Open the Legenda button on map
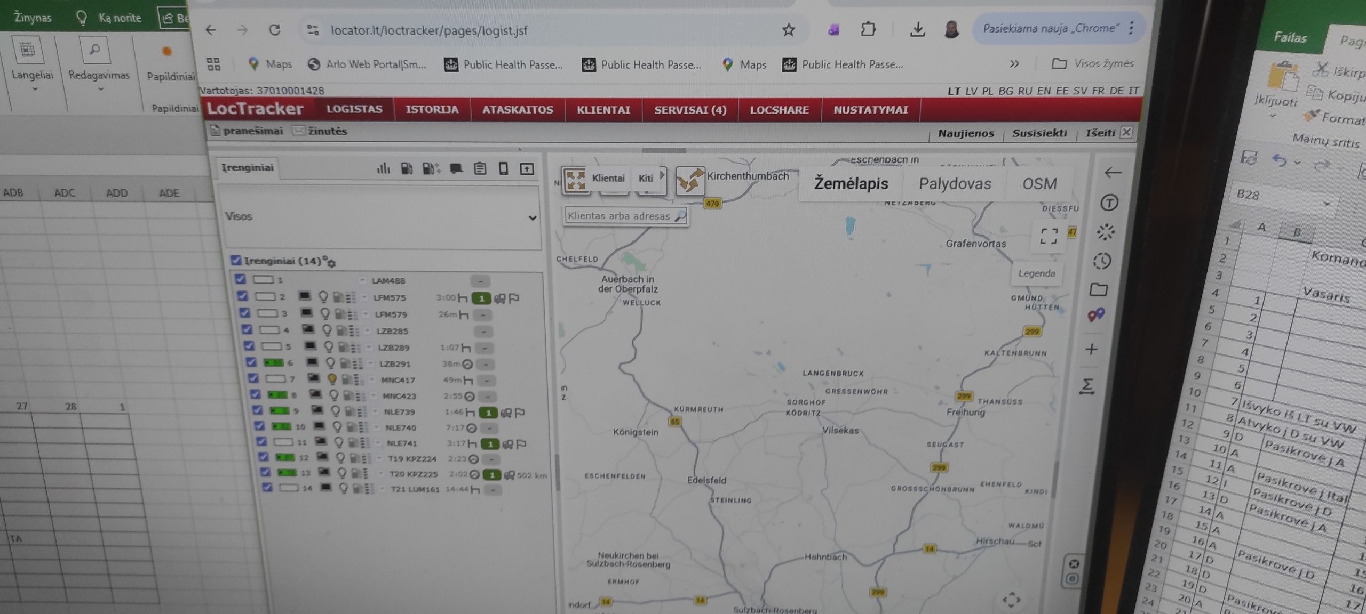Viewport: 1366px width, 614px height. (1036, 273)
